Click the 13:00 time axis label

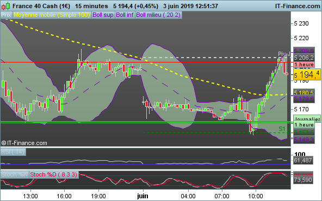coord(30,196)
